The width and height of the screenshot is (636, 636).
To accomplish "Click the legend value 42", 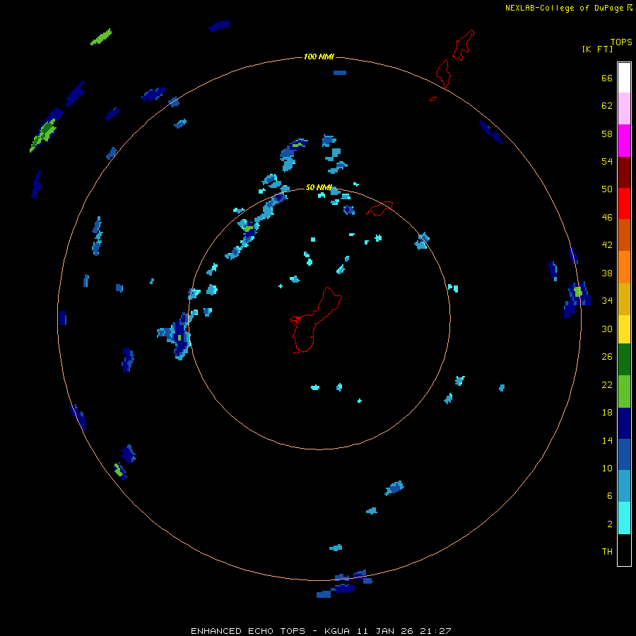I will coord(607,245).
